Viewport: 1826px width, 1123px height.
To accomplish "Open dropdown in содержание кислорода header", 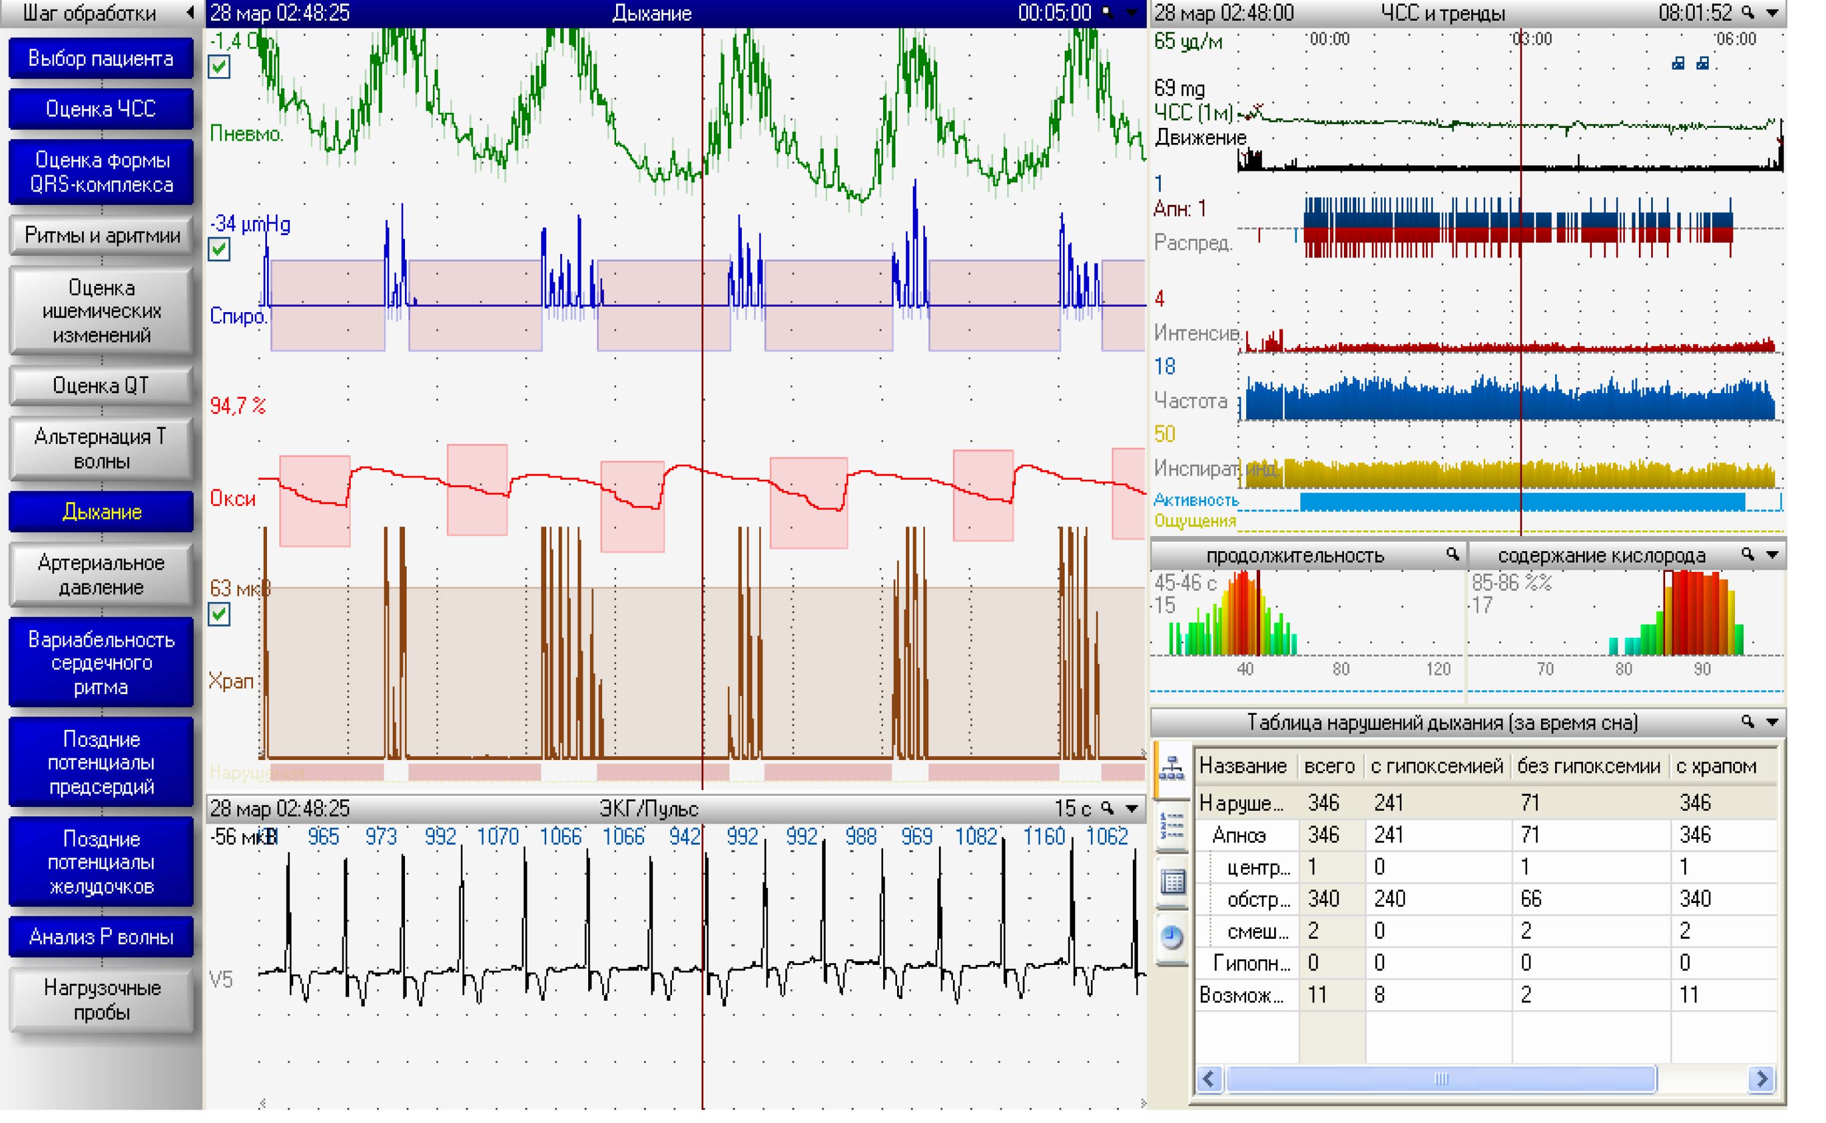I will (1772, 555).
